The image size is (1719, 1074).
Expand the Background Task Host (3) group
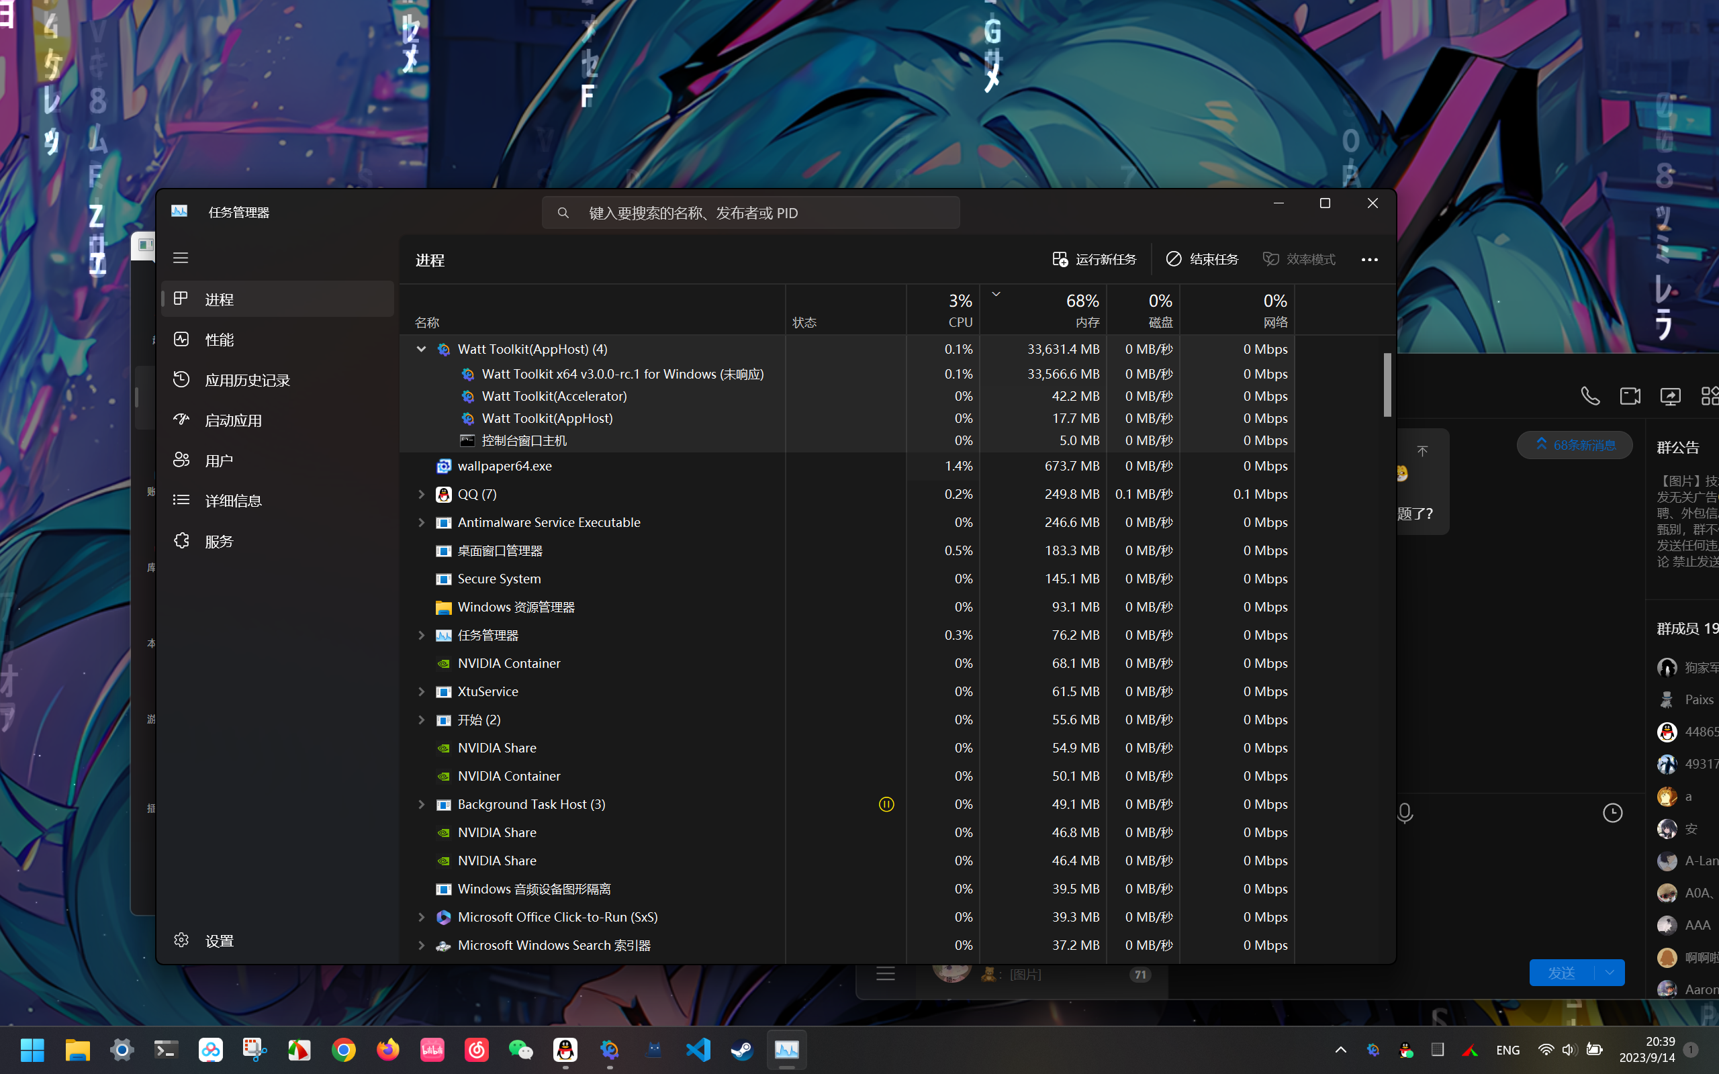click(421, 804)
